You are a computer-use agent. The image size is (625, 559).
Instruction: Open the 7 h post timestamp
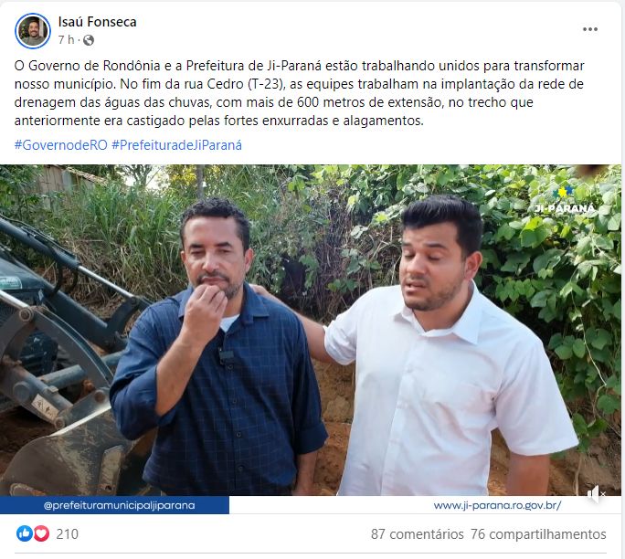(66, 40)
